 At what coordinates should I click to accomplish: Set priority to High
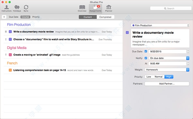pyautogui.click(x=169, y=77)
